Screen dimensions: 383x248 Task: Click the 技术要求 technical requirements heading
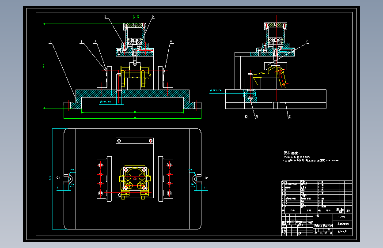click(291, 153)
